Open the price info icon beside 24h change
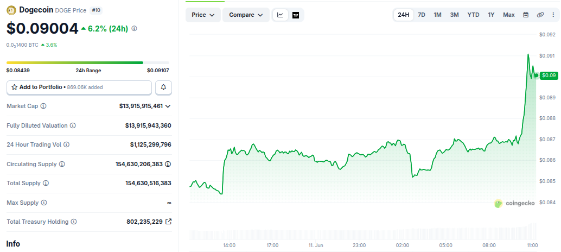The width and height of the screenshot is (561, 252). click(x=134, y=28)
